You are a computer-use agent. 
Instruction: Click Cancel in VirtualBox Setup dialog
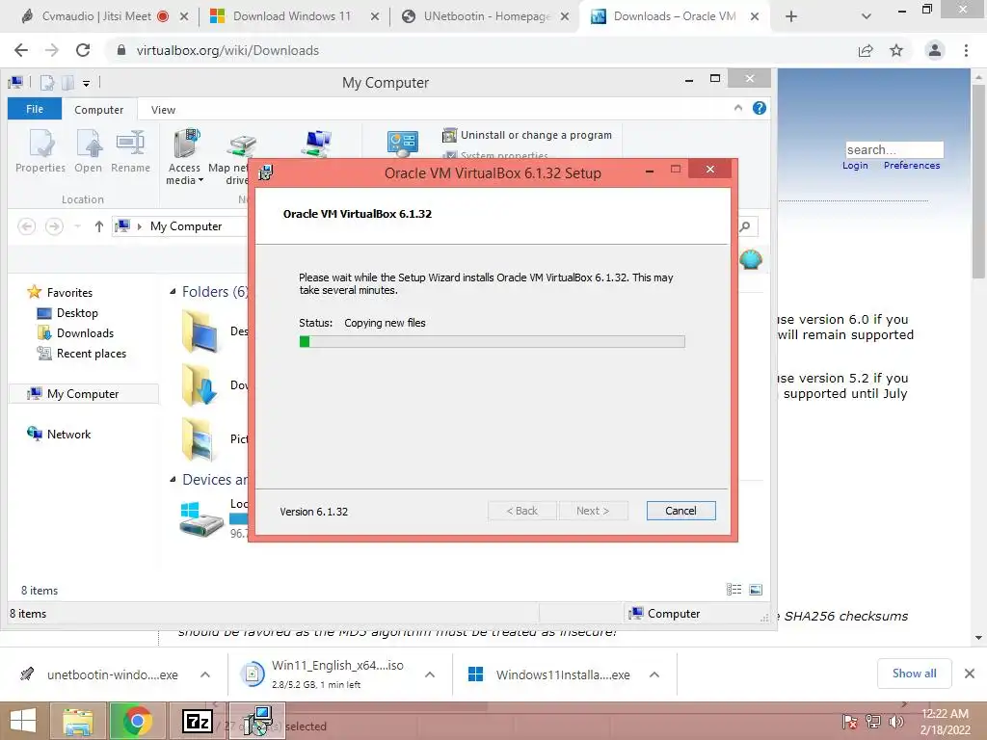pos(680,511)
